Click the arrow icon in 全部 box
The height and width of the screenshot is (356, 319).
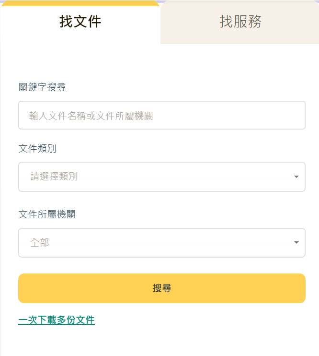pos(296,243)
